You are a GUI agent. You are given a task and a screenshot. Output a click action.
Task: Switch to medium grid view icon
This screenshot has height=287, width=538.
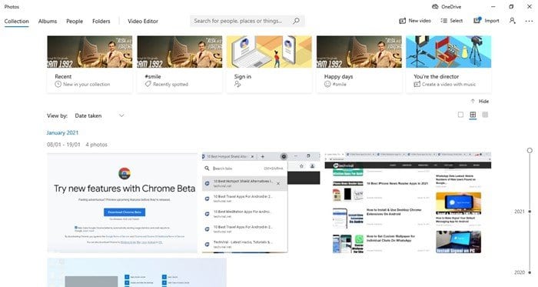coord(473,115)
